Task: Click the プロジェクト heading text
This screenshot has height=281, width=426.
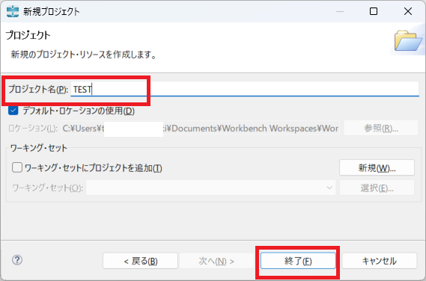Action: click(28, 35)
